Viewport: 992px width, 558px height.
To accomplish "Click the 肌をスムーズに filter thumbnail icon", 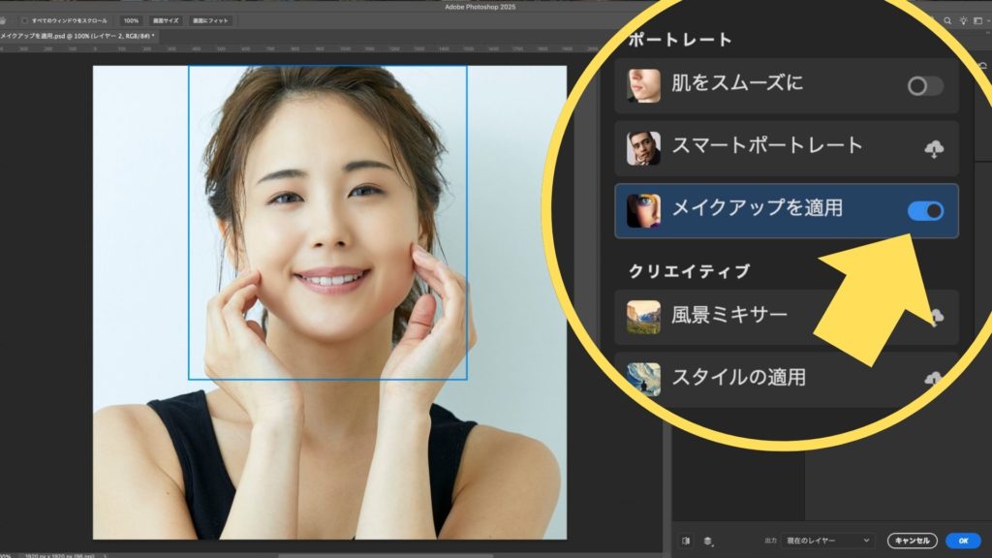I will click(643, 86).
